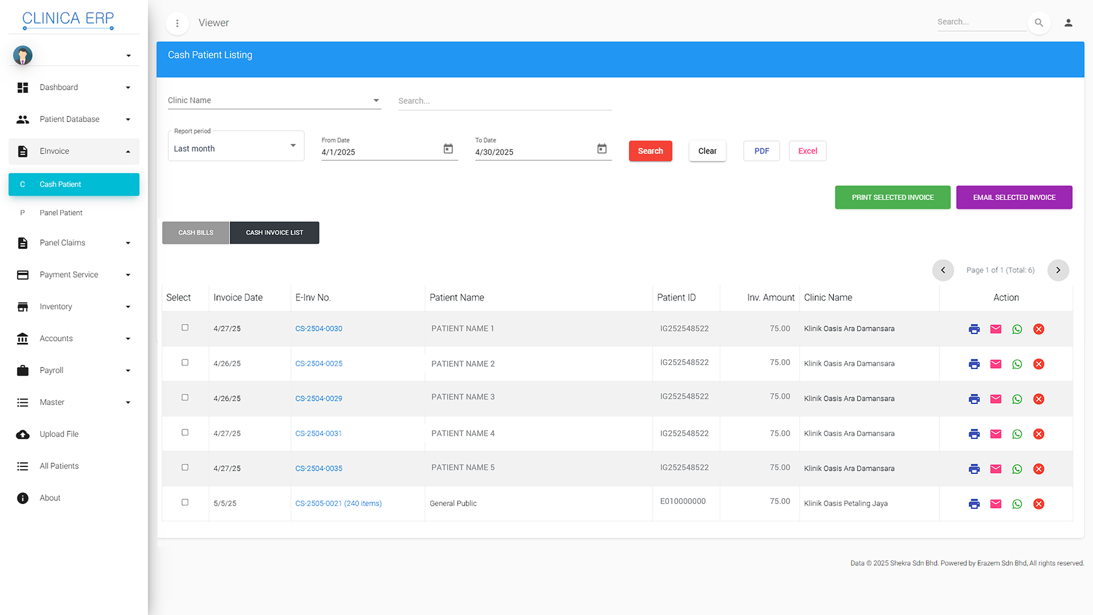Click the red Search button
This screenshot has height=615, width=1093.
tap(650, 151)
